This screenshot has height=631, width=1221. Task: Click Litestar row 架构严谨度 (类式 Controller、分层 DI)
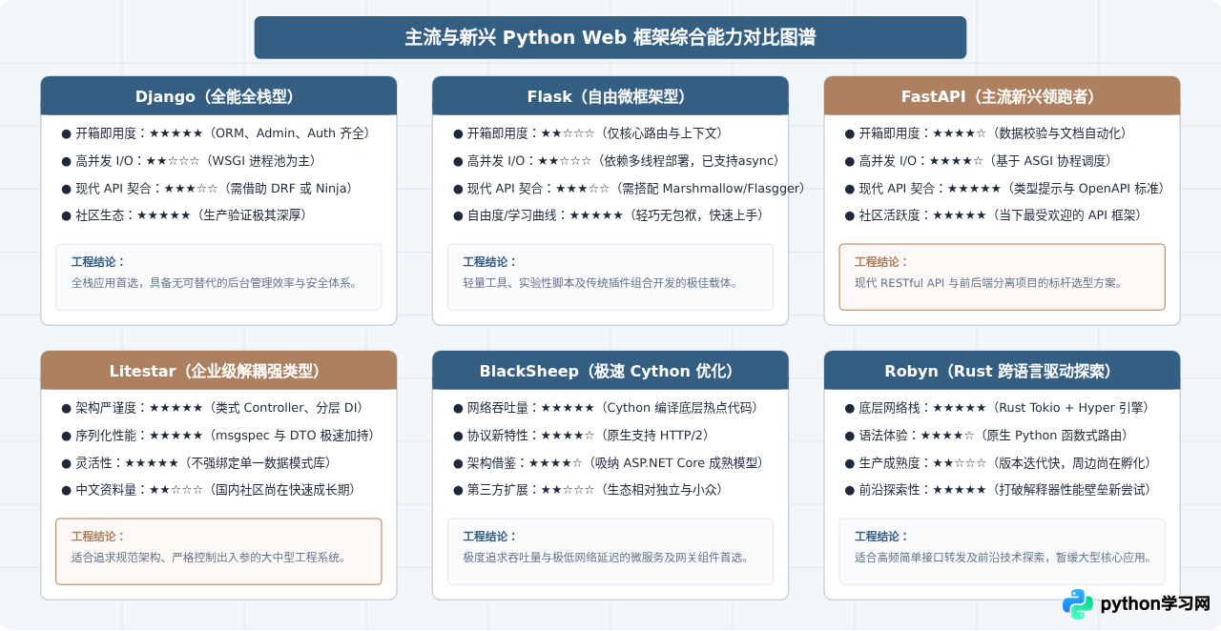coord(216,408)
